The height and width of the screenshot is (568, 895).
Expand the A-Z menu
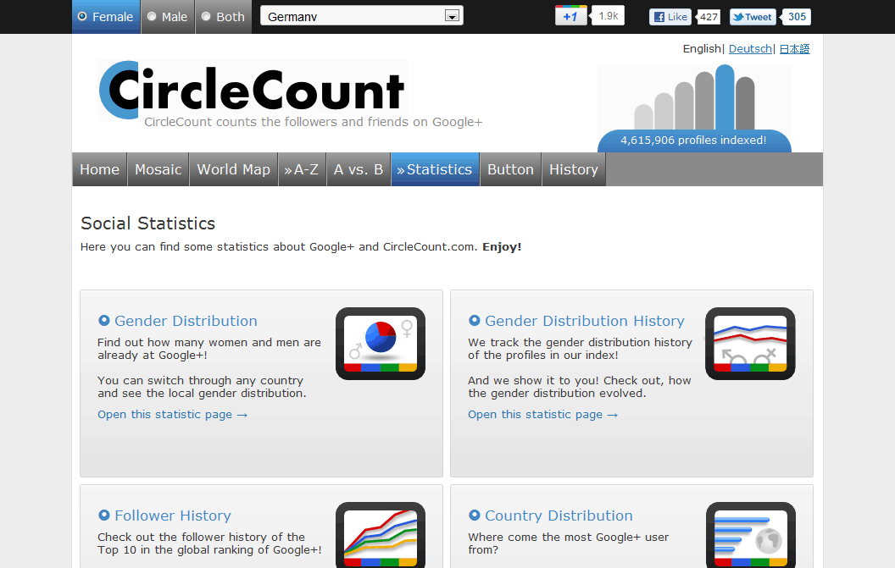pyautogui.click(x=302, y=169)
